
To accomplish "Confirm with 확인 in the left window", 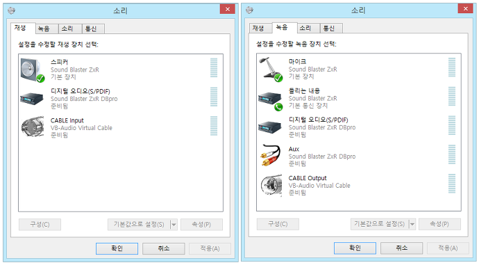I will (117, 248).
